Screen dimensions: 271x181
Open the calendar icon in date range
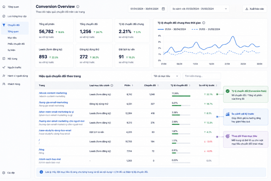coord(163,9)
